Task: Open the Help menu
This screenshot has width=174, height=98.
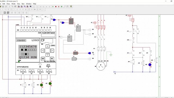Action: coord(35,4)
